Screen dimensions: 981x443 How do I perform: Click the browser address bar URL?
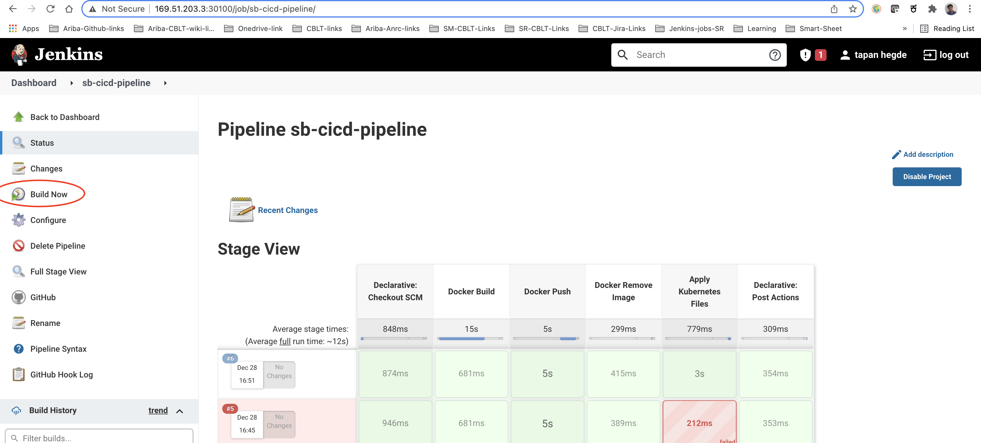click(x=235, y=9)
